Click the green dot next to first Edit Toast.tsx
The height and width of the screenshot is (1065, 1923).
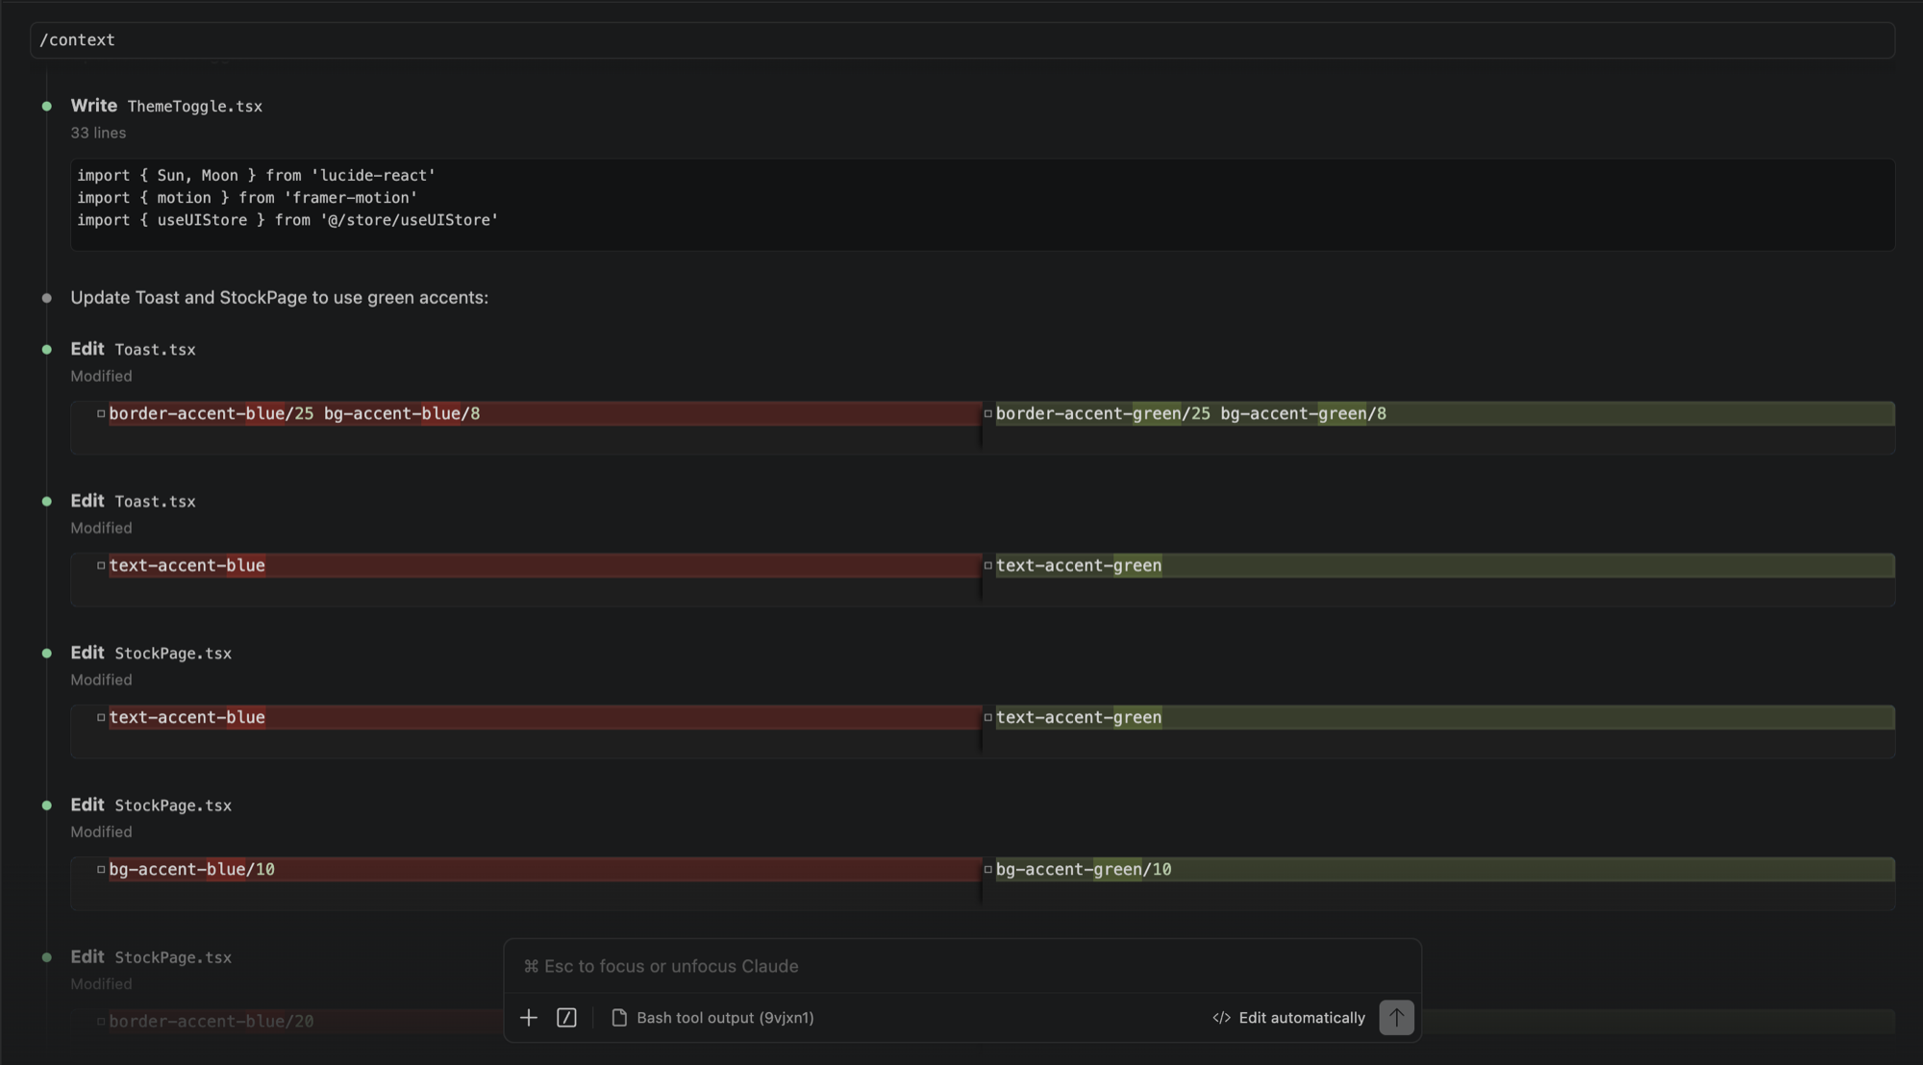[x=46, y=349]
